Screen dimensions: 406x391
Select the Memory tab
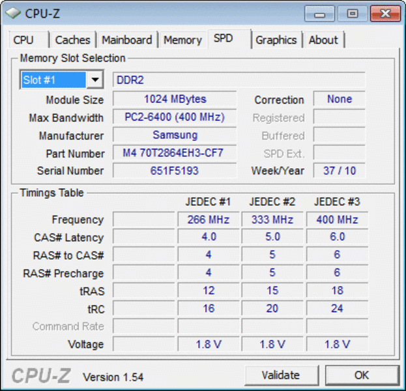click(183, 40)
